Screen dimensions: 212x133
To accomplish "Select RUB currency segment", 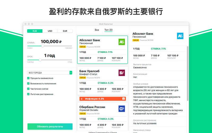I will tap(35, 31).
